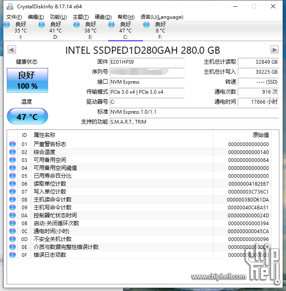This screenshot has height=291, width=286.
Task: Click features field S.M.A.R.T., TRIM
Action: coord(194,122)
